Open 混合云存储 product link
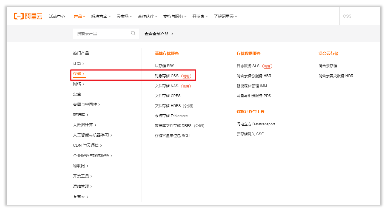This screenshot has width=387, height=212. [328, 66]
